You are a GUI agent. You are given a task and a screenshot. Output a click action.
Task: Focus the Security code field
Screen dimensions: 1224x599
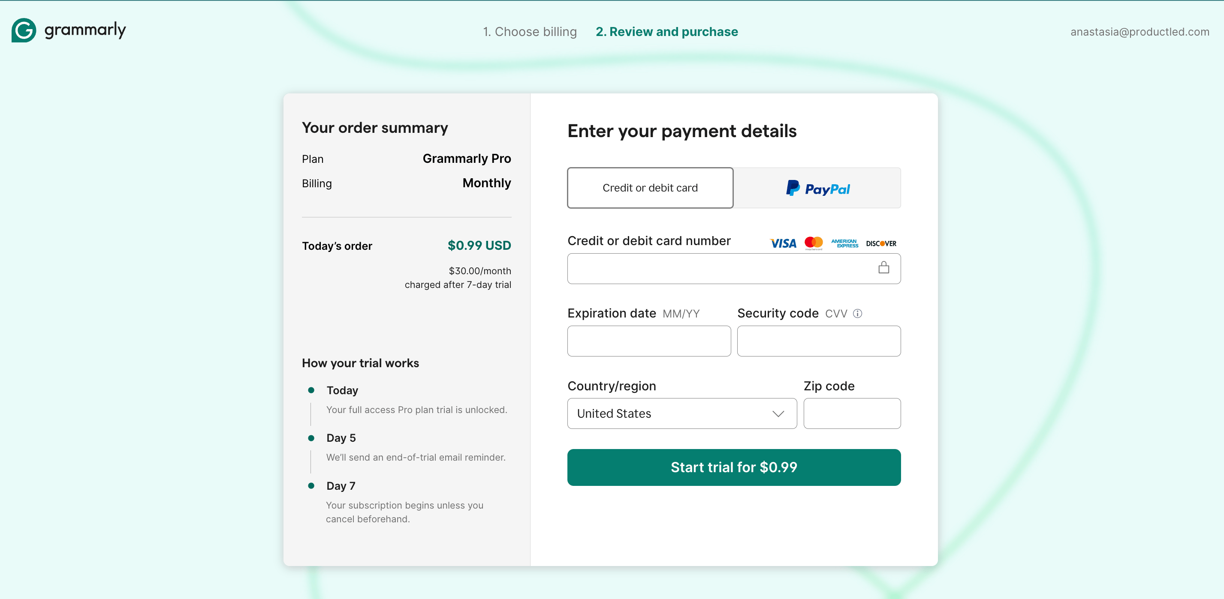coord(818,341)
